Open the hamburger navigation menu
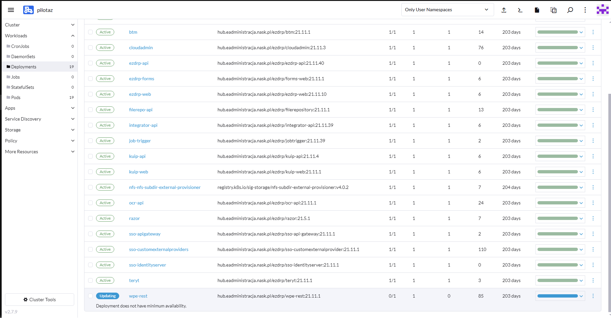Viewport: 611px width, 322px height. click(11, 10)
